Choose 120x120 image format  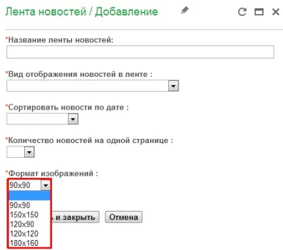click(x=29, y=234)
